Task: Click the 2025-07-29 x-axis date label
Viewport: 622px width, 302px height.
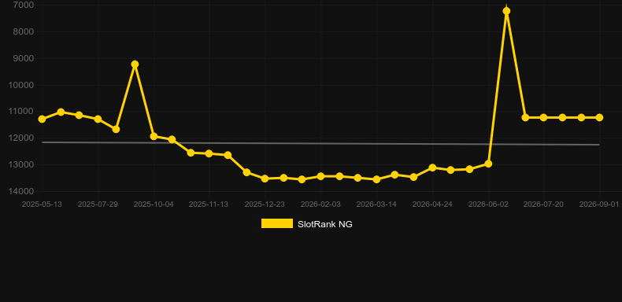Action: pos(98,204)
